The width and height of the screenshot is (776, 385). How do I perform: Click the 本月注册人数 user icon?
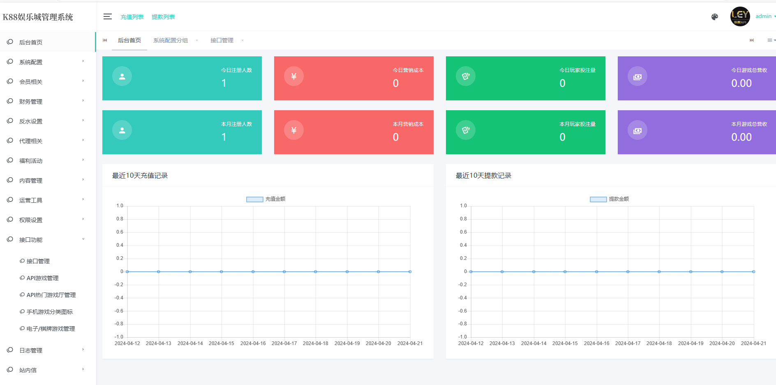click(122, 130)
